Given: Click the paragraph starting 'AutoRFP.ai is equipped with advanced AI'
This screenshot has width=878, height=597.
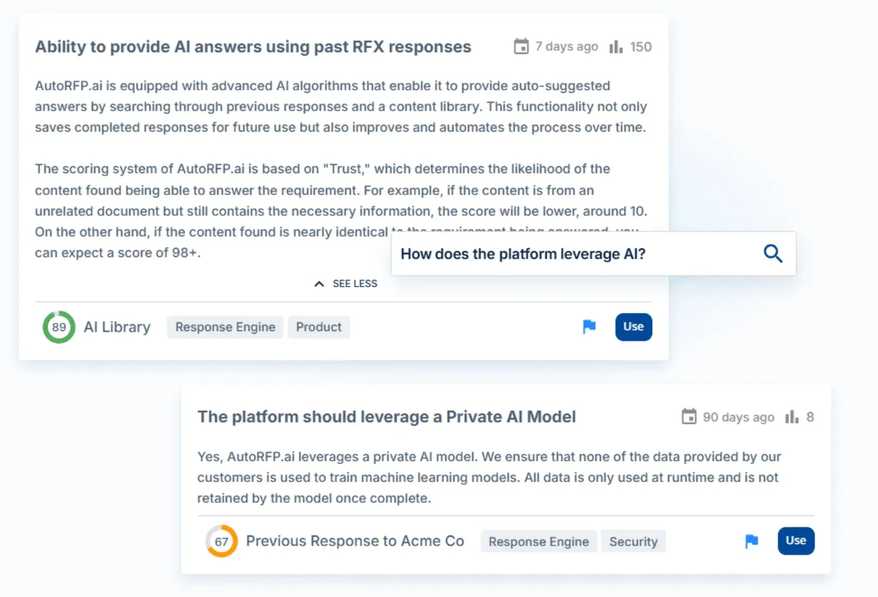Looking at the screenshot, I should pos(341,107).
